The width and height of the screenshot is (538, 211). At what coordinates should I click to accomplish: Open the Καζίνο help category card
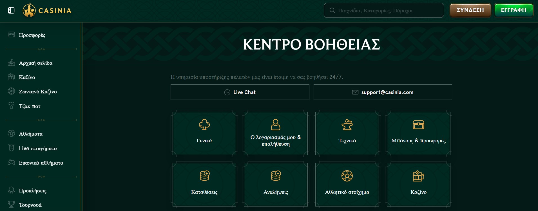[x=419, y=184]
